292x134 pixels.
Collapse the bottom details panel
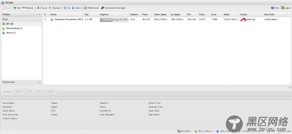(290, 87)
